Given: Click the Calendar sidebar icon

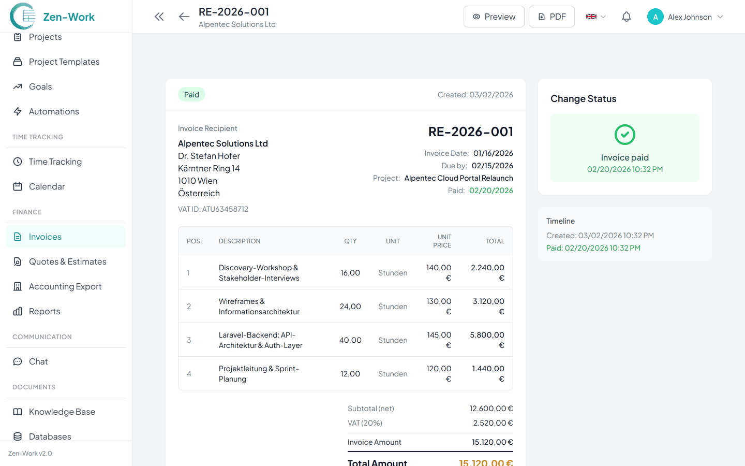Looking at the screenshot, I should [x=18, y=186].
